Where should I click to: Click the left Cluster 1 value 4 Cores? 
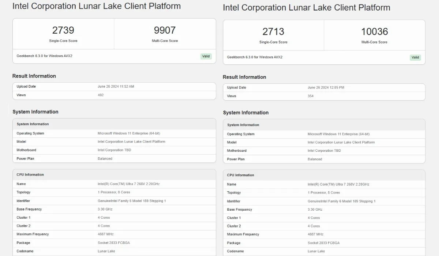[x=104, y=218]
